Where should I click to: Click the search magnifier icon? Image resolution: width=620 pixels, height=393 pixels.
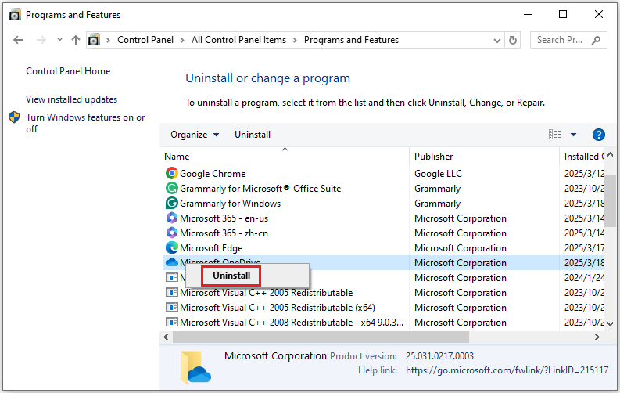[596, 40]
